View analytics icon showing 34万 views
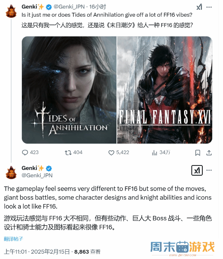This screenshot has height=259, width=223. click(154, 152)
